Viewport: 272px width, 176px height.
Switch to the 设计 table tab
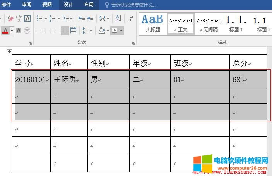(68, 5)
